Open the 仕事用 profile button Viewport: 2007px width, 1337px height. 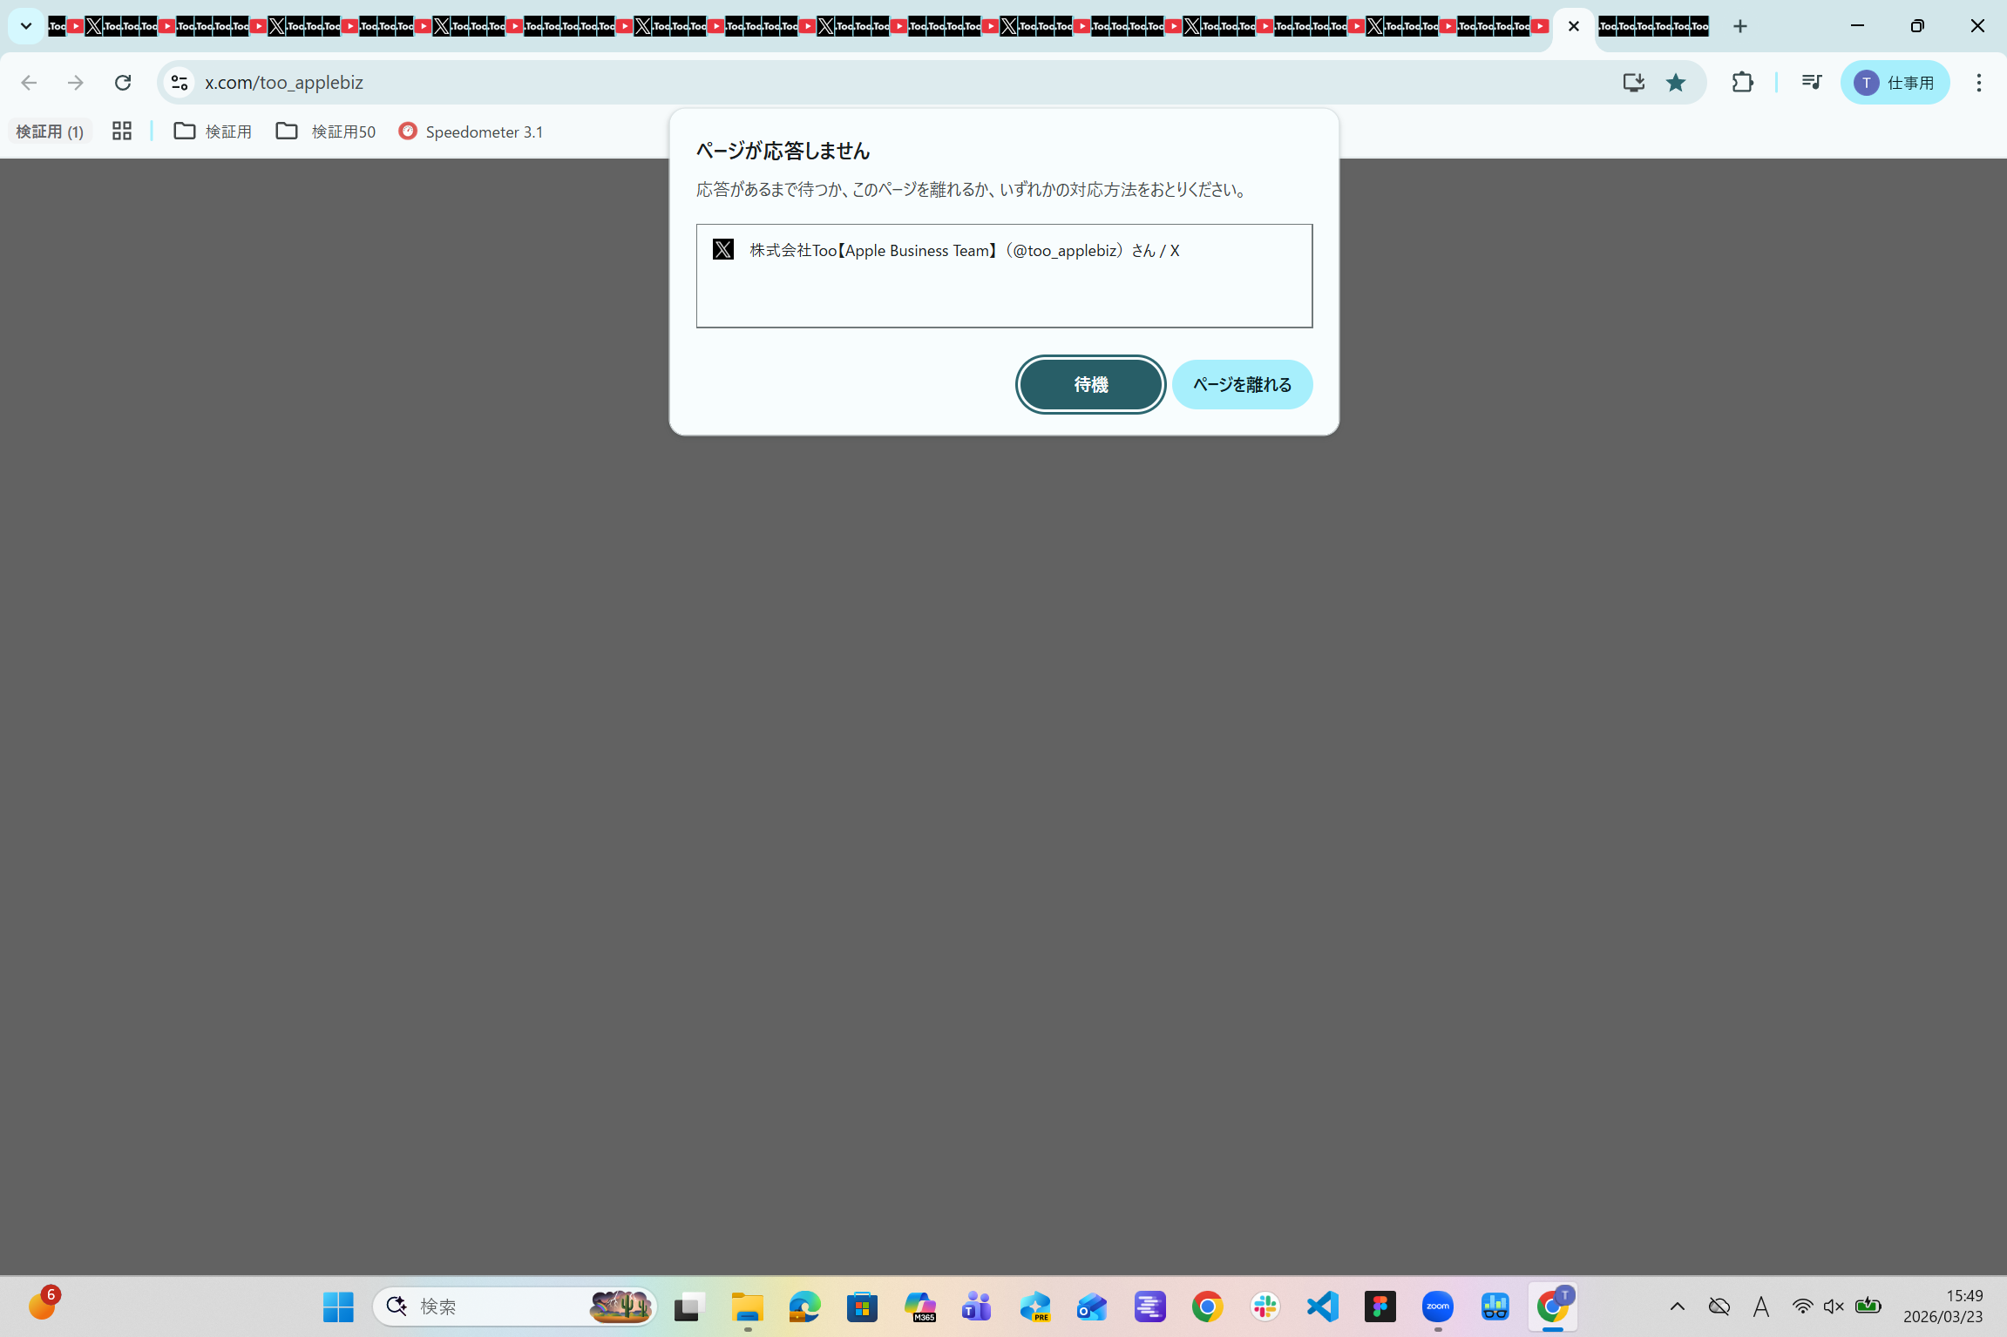pyautogui.click(x=1895, y=83)
